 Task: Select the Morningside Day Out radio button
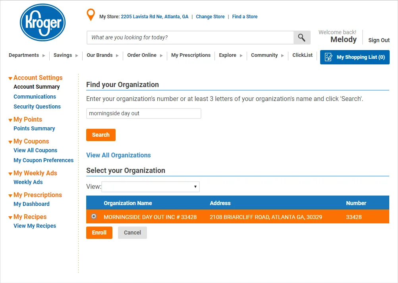[94, 217]
